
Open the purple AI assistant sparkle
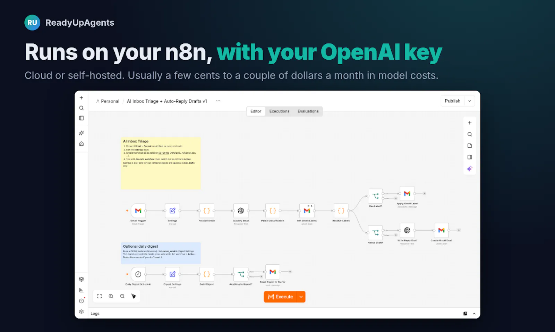470,169
